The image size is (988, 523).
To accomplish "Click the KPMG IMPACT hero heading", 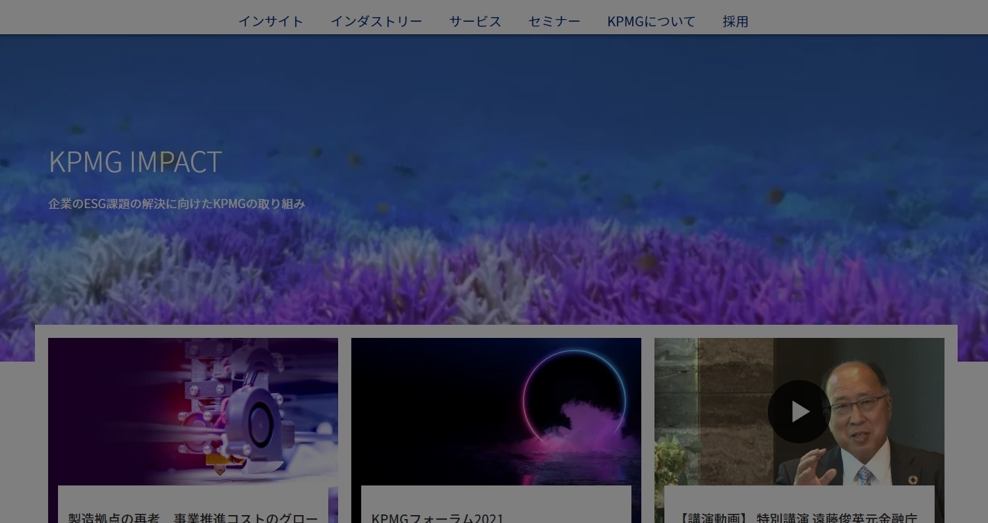I will 134,161.
